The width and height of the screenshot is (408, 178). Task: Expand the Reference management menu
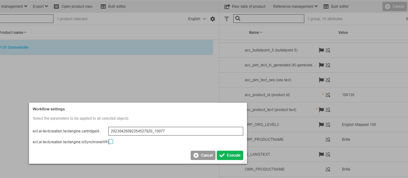tap(295, 7)
